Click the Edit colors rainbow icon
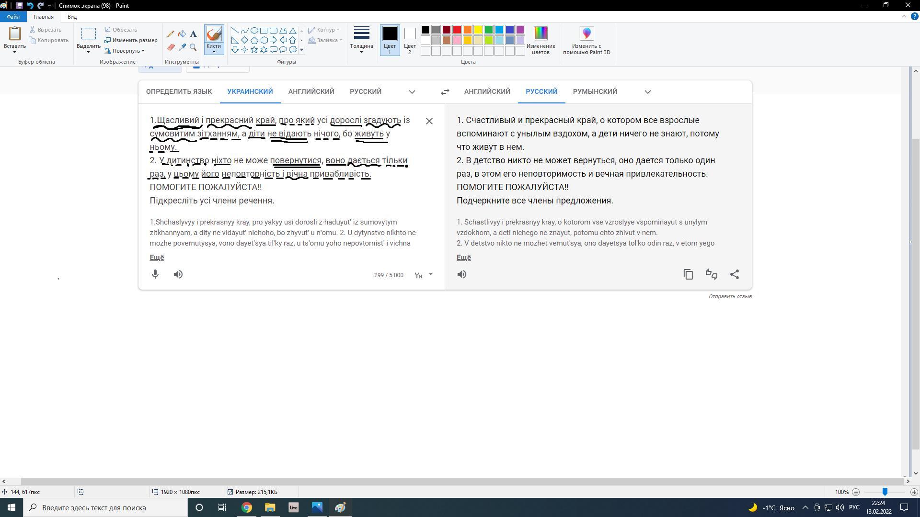 (540, 34)
